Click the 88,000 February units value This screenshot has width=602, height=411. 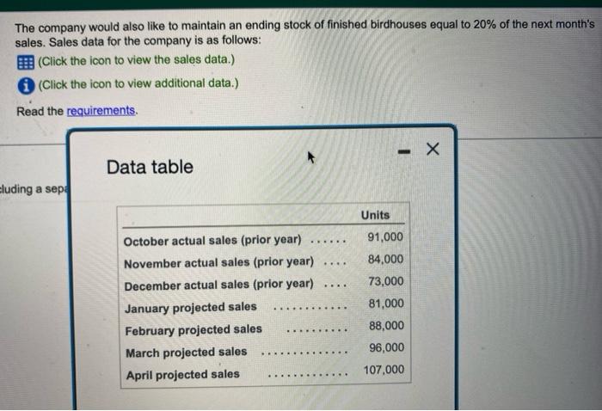pos(386,325)
